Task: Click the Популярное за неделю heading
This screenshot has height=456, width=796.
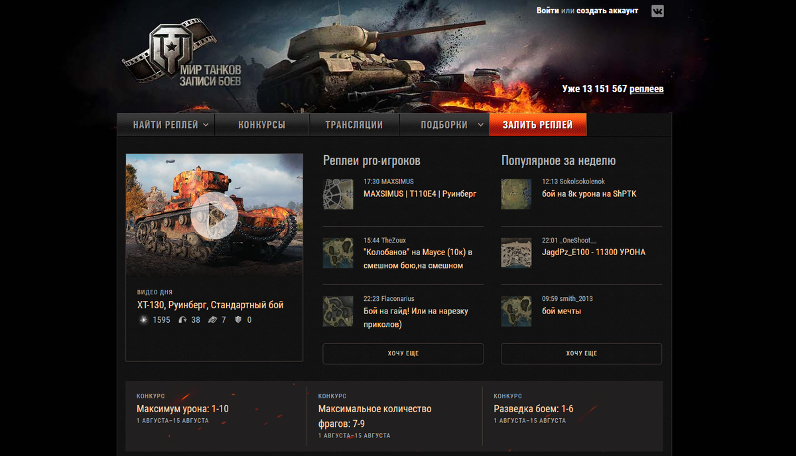Action: pyautogui.click(x=559, y=161)
